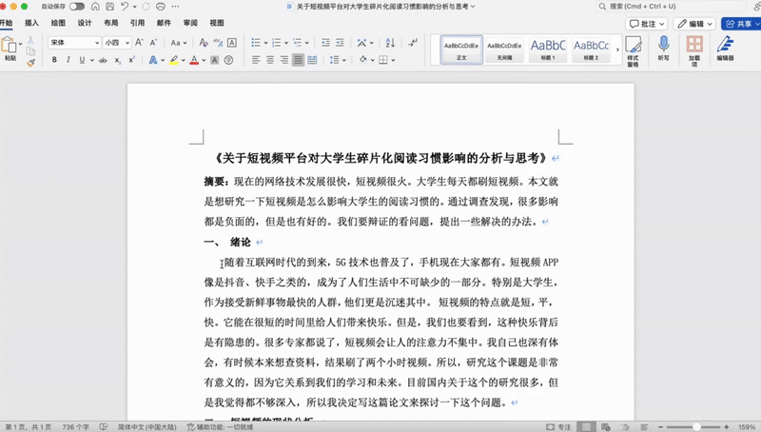
Task: Apply the No Spacing style
Action: [x=505, y=49]
